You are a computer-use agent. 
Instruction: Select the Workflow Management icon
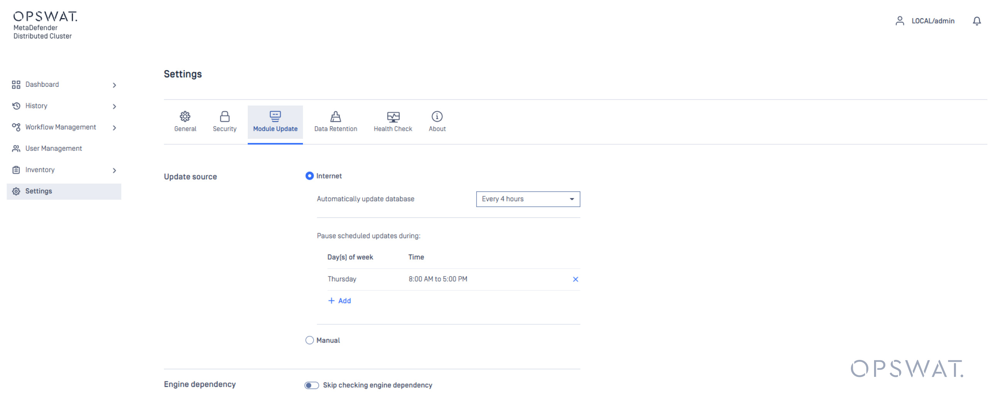pyautogui.click(x=16, y=127)
